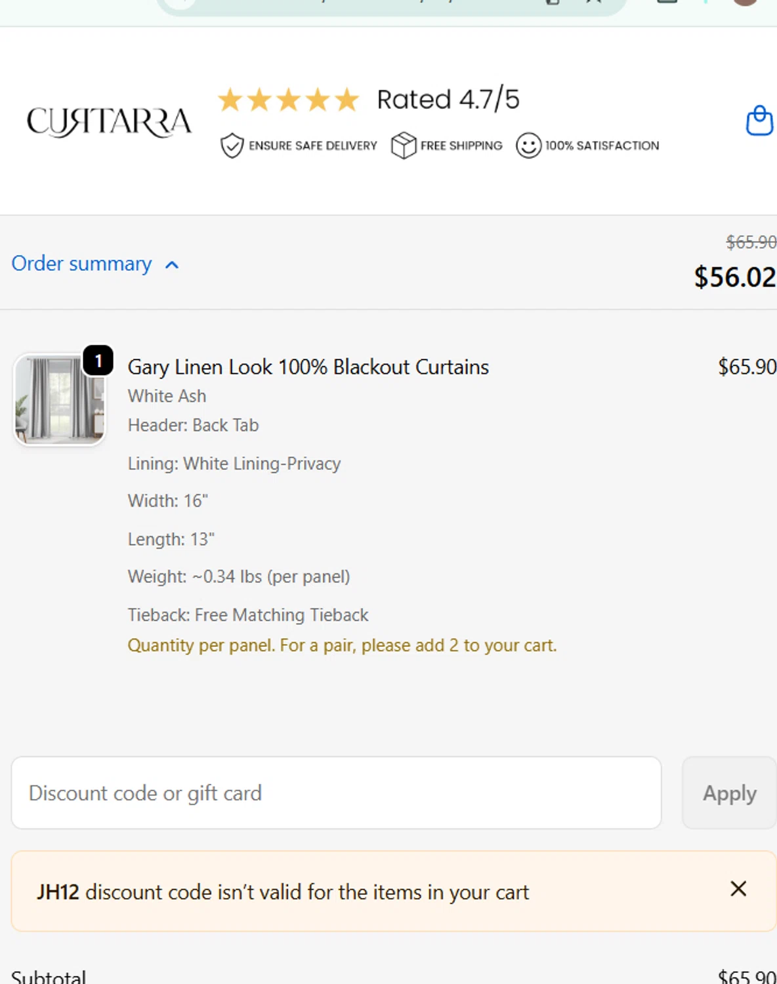The image size is (777, 984).
Task: Collapse the Order summary chevron
Action: click(172, 265)
